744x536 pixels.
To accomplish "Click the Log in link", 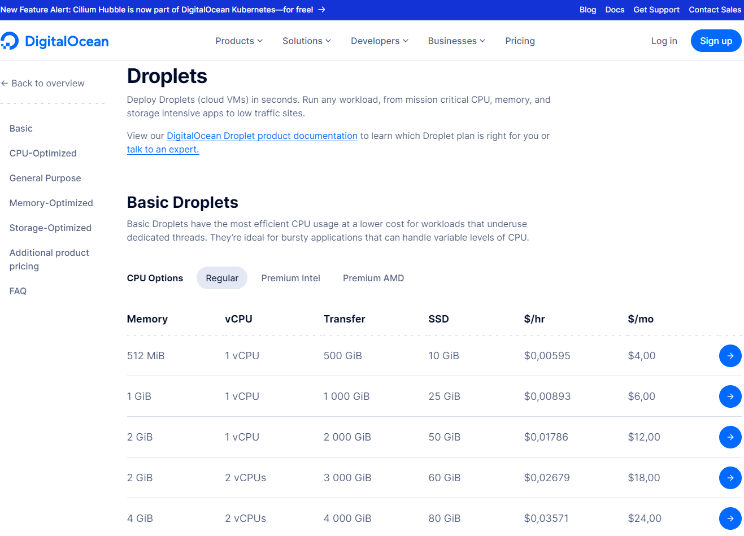I will point(664,41).
